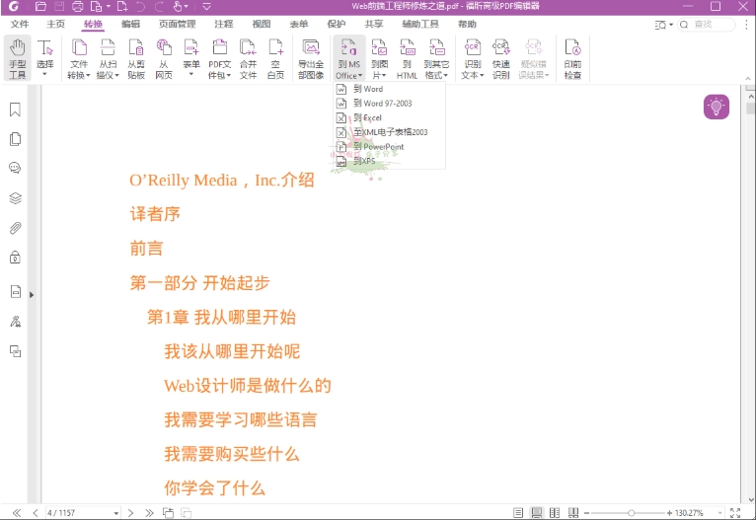Go to the previous page
The image size is (756, 520).
pos(36,513)
